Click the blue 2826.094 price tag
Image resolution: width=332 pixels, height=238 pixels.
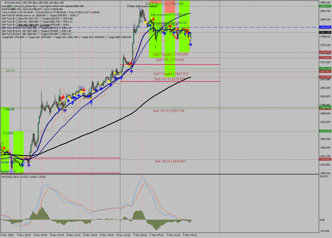point(325,27)
